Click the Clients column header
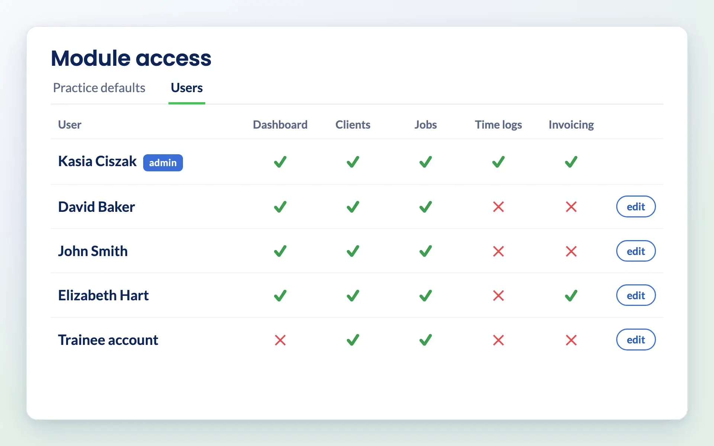714x446 pixels. pyautogui.click(x=353, y=125)
